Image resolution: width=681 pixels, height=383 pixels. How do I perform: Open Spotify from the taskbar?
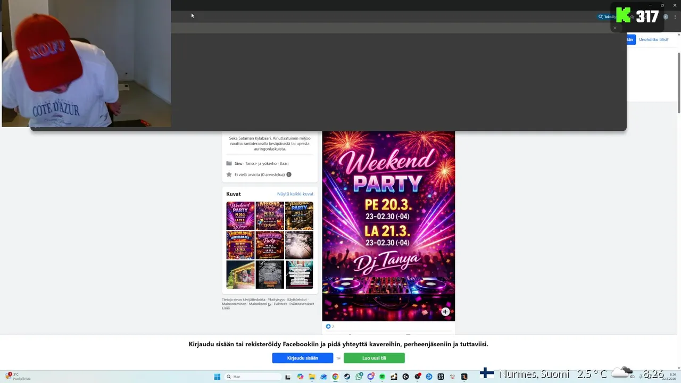pyautogui.click(x=383, y=377)
